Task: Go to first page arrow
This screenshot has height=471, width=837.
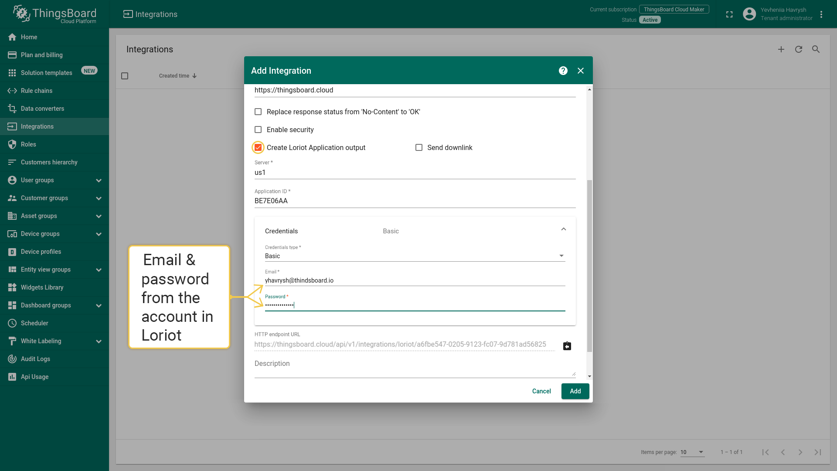Action: point(766,452)
